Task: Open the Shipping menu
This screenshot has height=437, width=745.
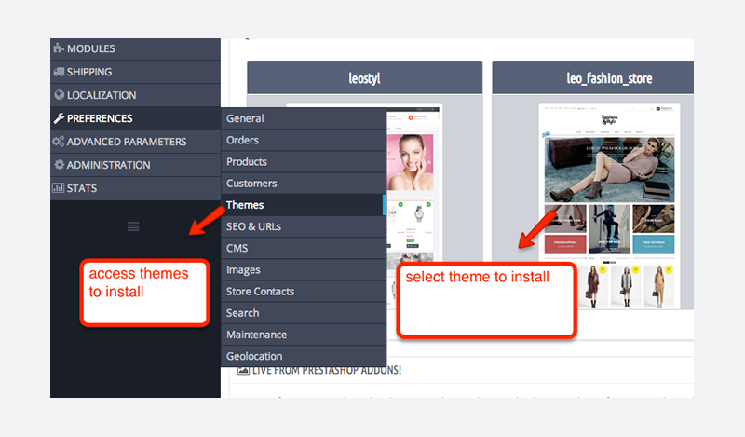Action: (x=135, y=72)
